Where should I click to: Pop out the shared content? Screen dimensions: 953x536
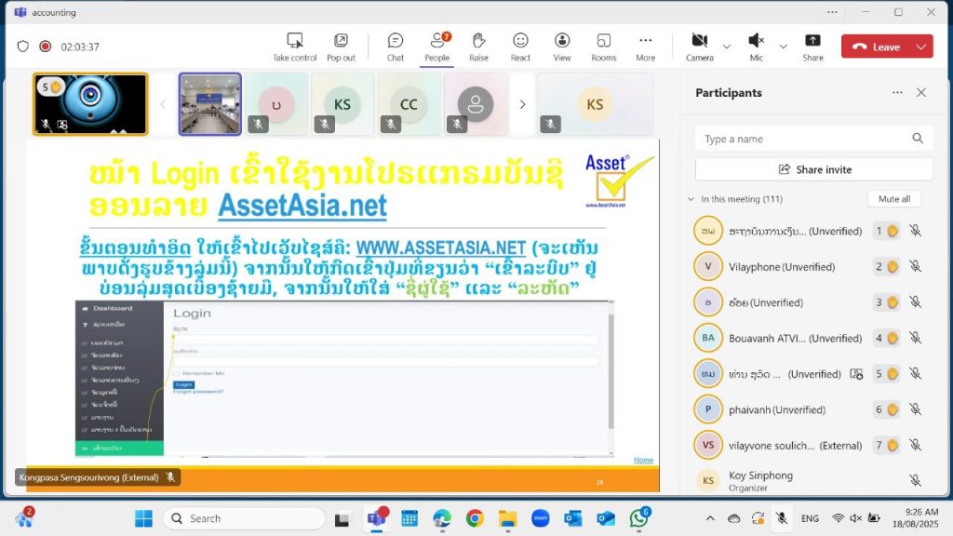click(341, 47)
